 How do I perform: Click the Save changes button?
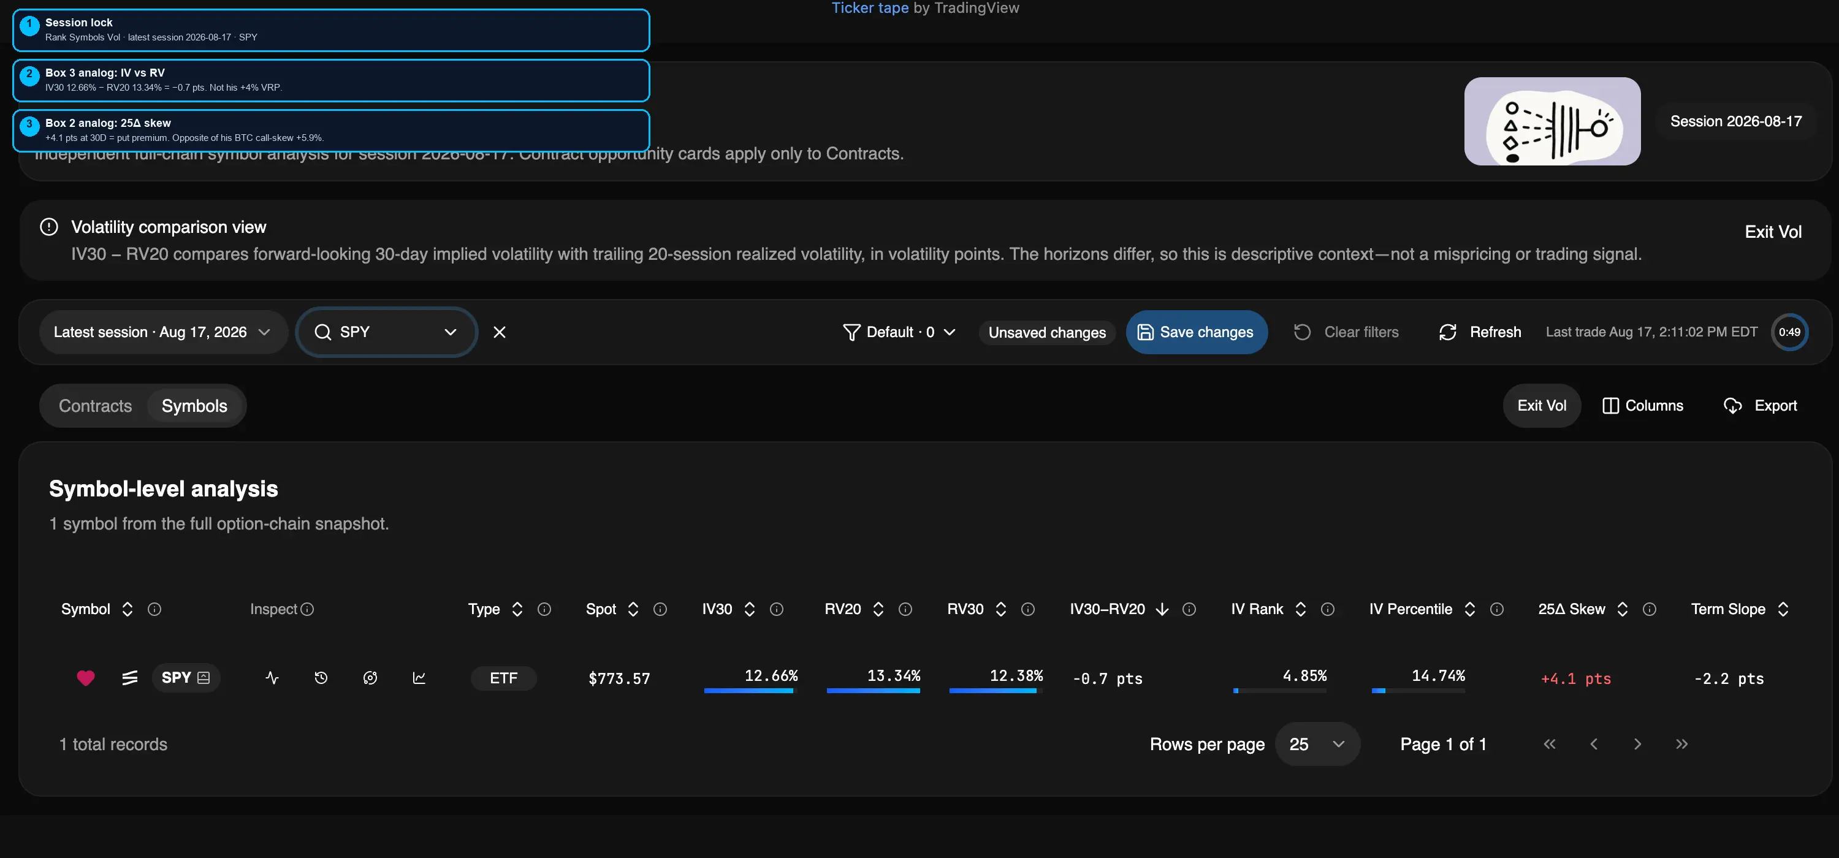(1197, 332)
